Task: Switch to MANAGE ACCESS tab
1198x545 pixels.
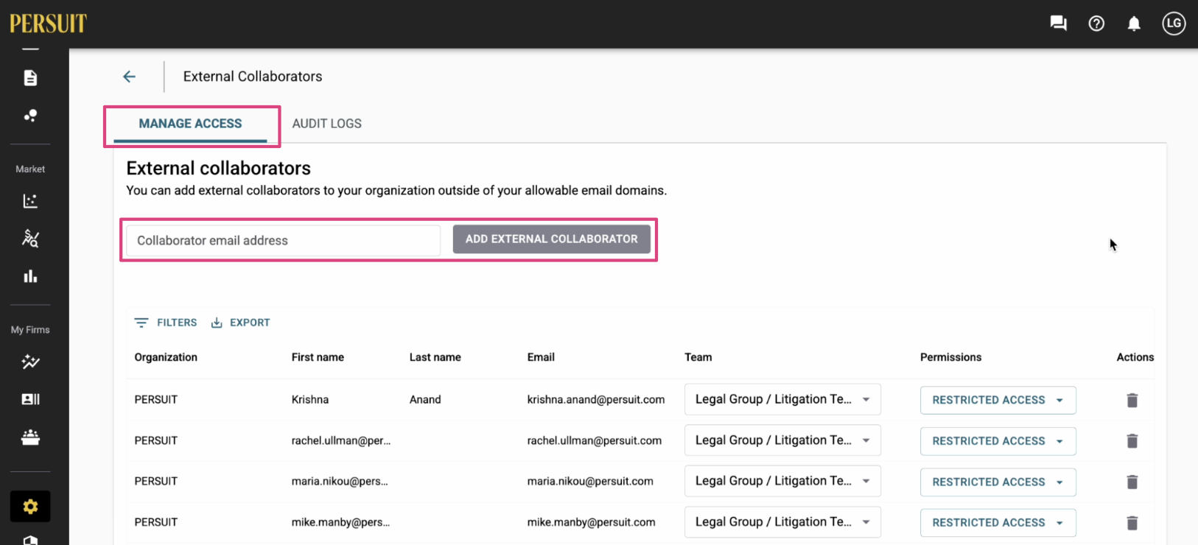Action: point(190,124)
